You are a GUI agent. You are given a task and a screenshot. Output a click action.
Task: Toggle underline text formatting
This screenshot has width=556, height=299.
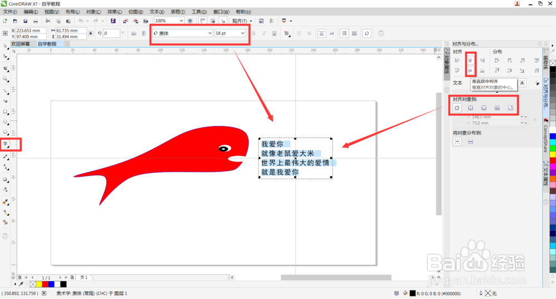point(274,33)
